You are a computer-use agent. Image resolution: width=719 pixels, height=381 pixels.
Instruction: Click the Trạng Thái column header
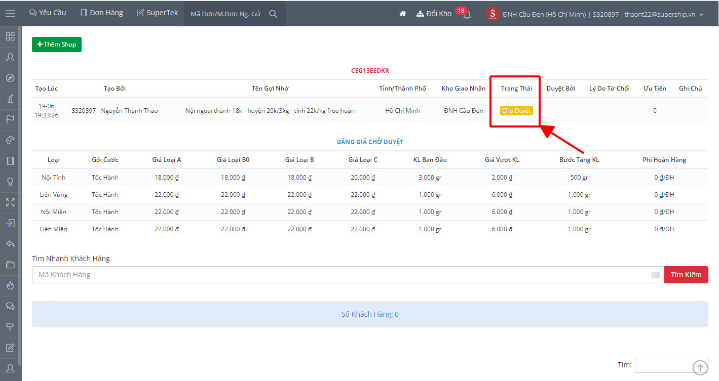tap(516, 89)
